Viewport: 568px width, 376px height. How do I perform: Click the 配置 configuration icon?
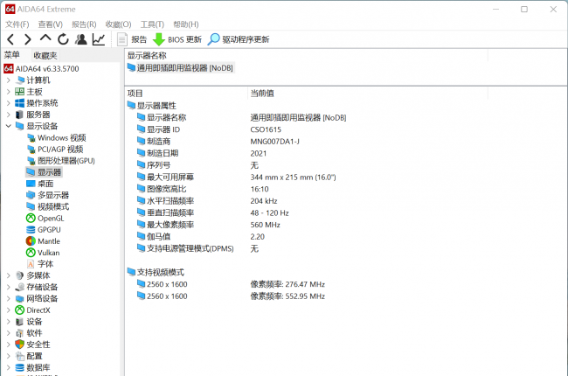point(19,356)
